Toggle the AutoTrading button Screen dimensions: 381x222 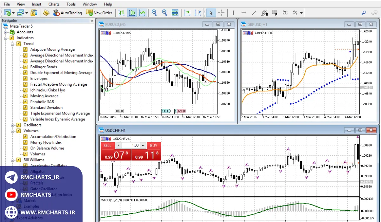tap(67, 13)
